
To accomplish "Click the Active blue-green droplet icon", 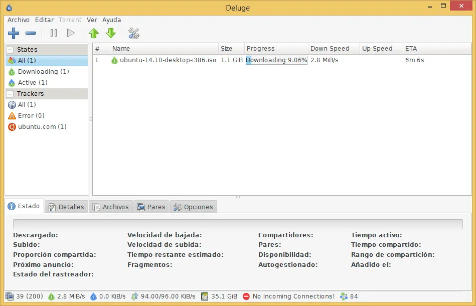I will 12,83.
